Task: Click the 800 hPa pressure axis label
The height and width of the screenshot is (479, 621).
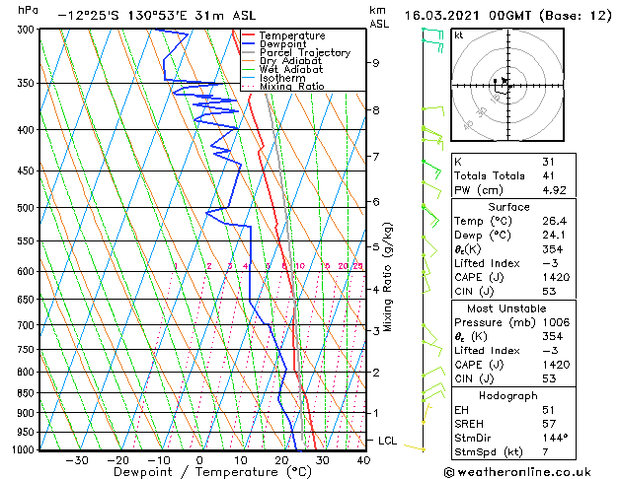Action: (x=28, y=373)
